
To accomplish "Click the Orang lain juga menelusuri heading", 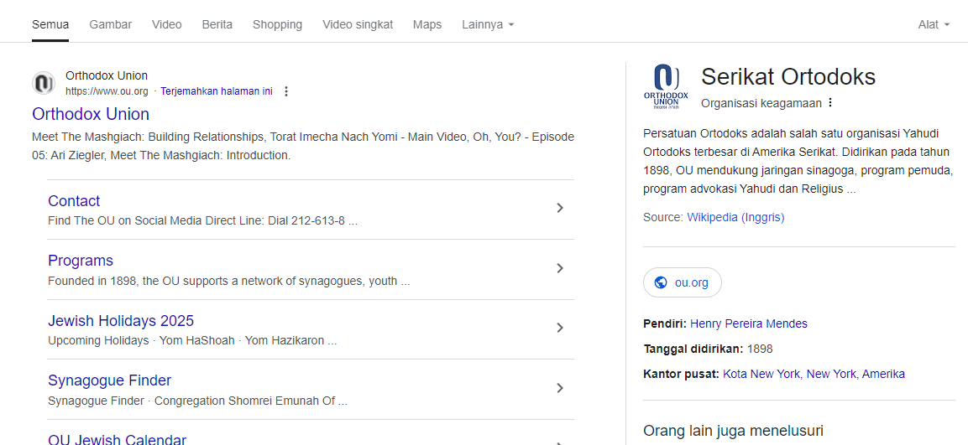I will click(734, 430).
